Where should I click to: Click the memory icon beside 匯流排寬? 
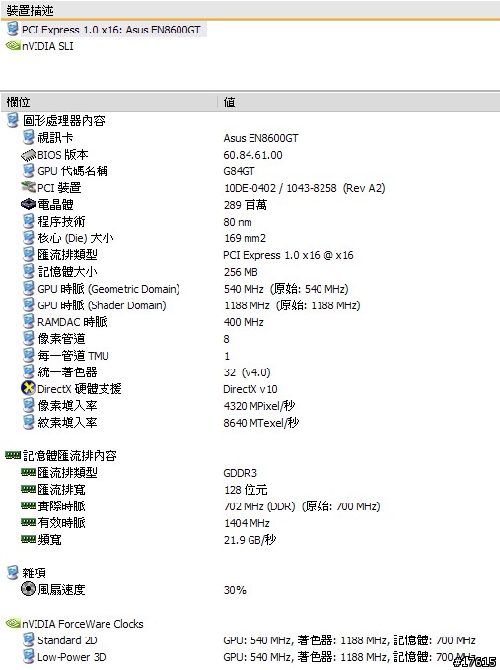[29, 489]
